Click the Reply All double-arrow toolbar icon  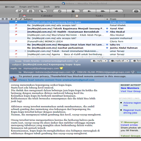tap(103, 11)
